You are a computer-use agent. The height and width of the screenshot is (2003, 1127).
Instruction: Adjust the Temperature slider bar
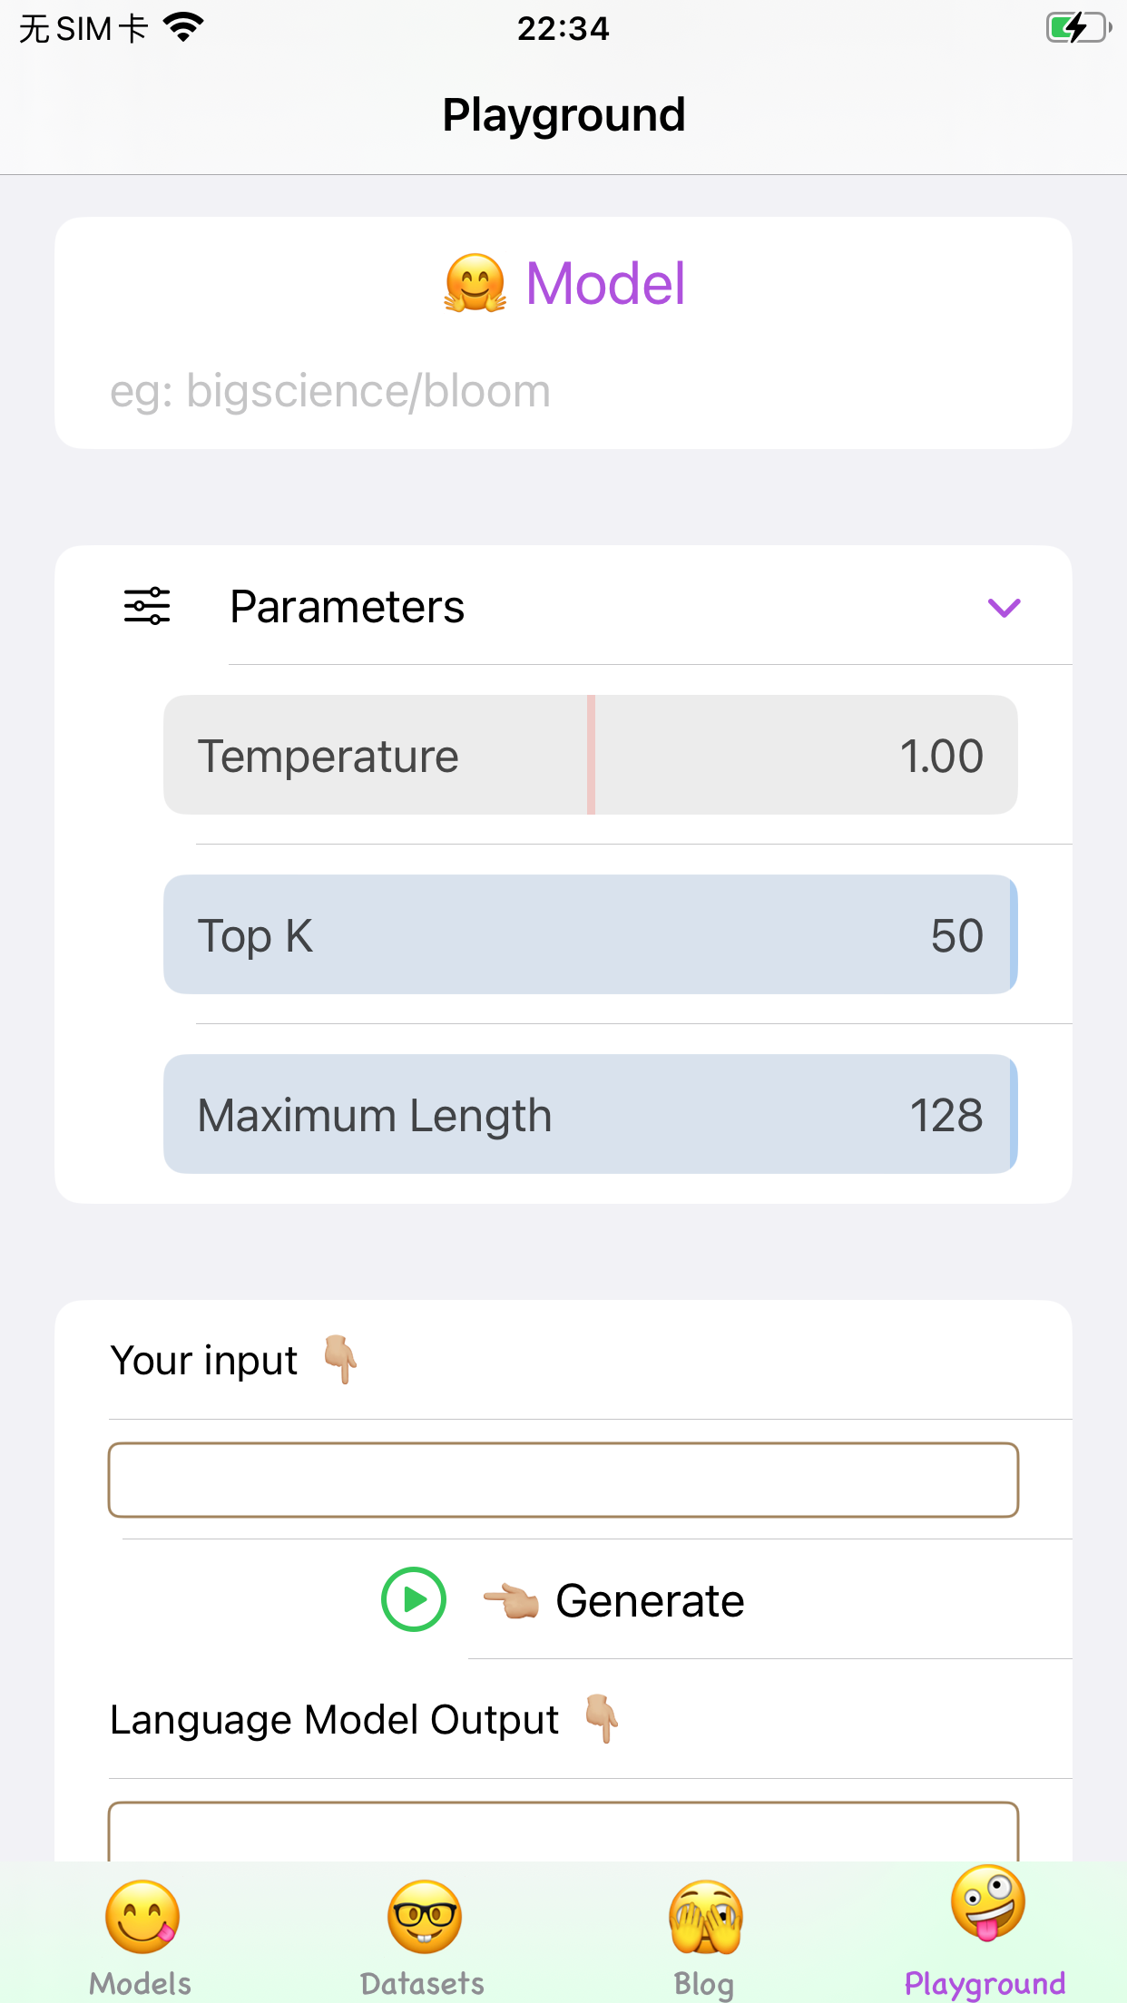(x=590, y=755)
